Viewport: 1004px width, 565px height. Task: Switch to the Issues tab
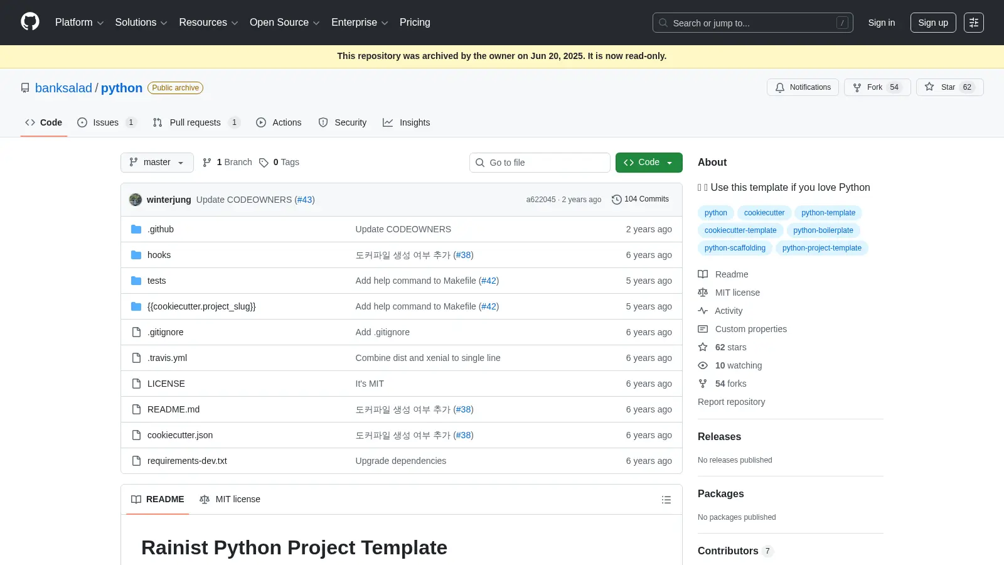[x=107, y=122]
